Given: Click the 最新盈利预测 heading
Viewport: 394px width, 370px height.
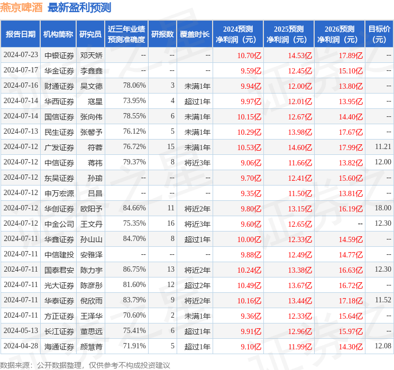Looking at the screenshot, I should [79, 8].
